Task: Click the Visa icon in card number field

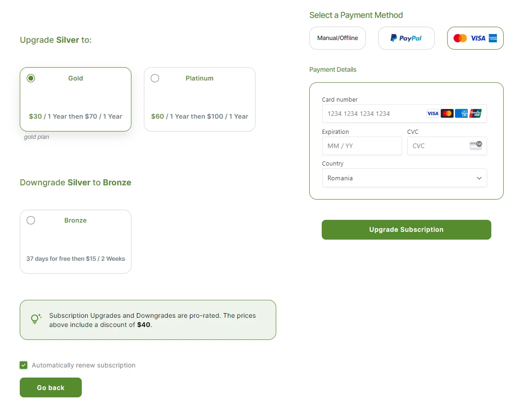Action: pos(432,114)
